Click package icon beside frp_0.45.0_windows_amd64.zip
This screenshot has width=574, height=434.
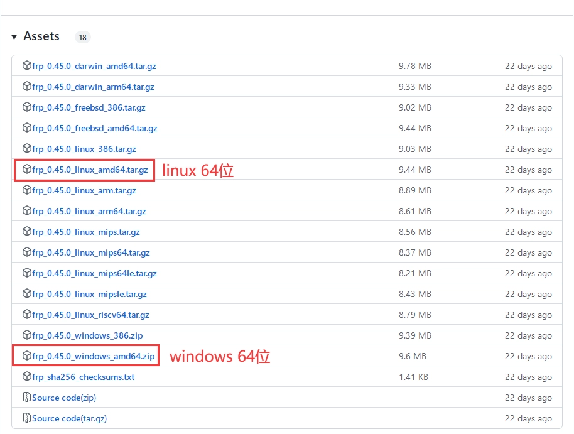tap(27, 355)
